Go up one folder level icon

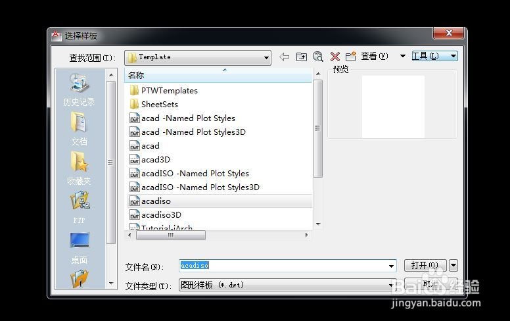click(302, 57)
